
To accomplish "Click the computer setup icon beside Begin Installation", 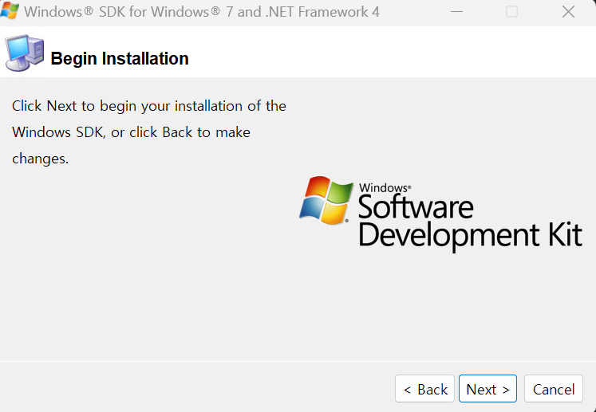I will coord(25,53).
